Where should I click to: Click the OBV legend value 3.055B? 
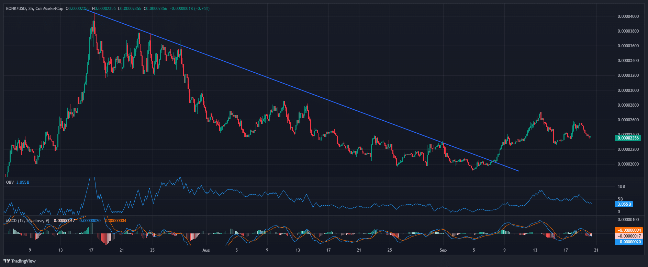pos(23,182)
